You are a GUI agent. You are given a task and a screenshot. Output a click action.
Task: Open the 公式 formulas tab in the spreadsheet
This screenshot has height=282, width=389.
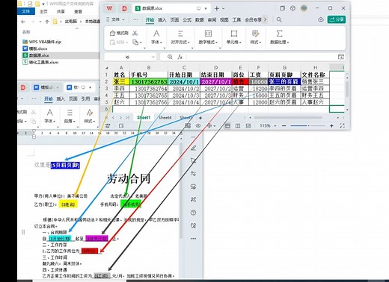coord(187,19)
